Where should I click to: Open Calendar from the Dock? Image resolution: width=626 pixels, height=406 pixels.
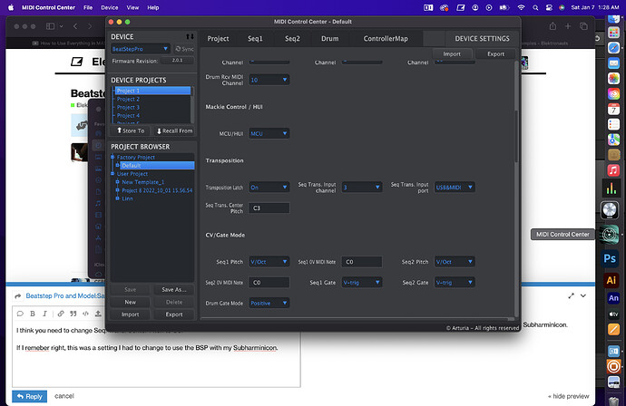click(x=613, y=109)
